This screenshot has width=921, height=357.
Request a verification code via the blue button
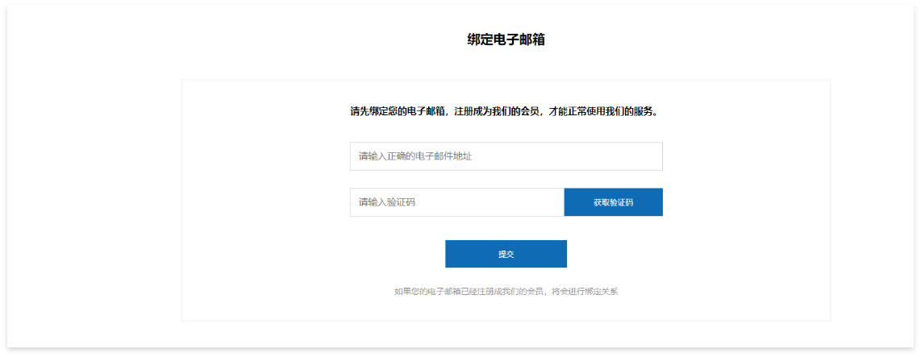click(613, 202)
